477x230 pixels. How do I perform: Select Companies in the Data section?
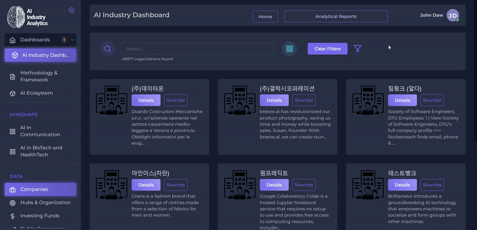tap(41, 189)
